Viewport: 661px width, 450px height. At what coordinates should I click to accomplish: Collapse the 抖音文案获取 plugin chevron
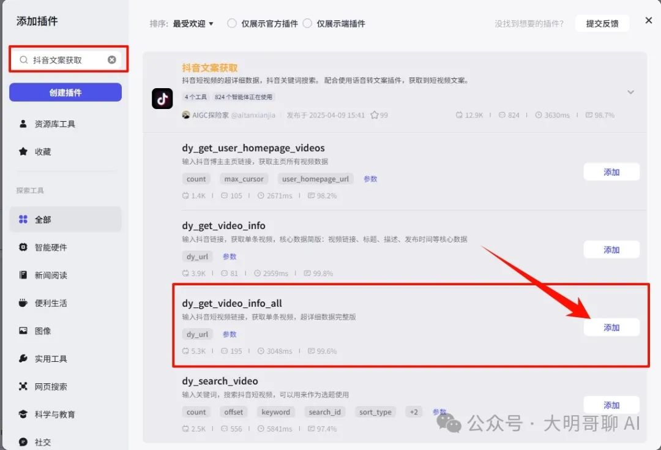630,92
